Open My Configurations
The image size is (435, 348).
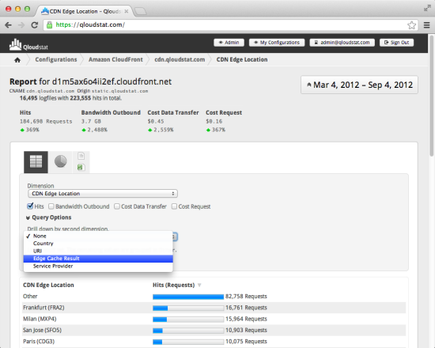click(x=277, y=43)
